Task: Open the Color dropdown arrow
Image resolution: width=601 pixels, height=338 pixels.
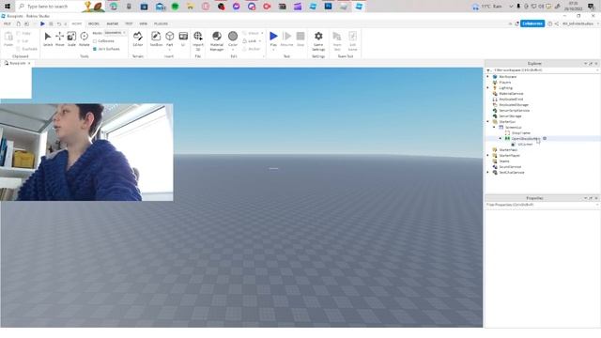Action: (233, 50)
